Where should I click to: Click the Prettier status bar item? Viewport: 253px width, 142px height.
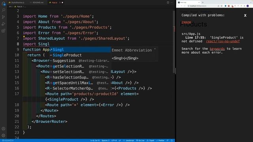click(160, 140)
